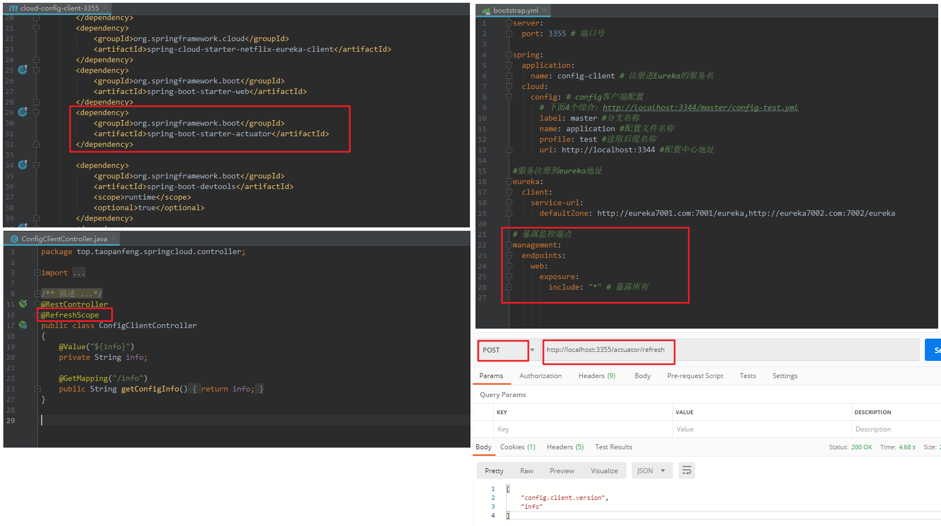The height and width of the screenshot is (526, 941).
Task: Expand the folded import block
Action: 37,272
